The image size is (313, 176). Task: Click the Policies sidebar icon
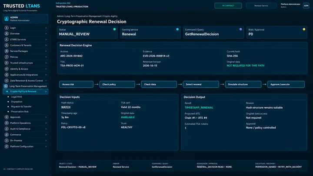[7, 57]
